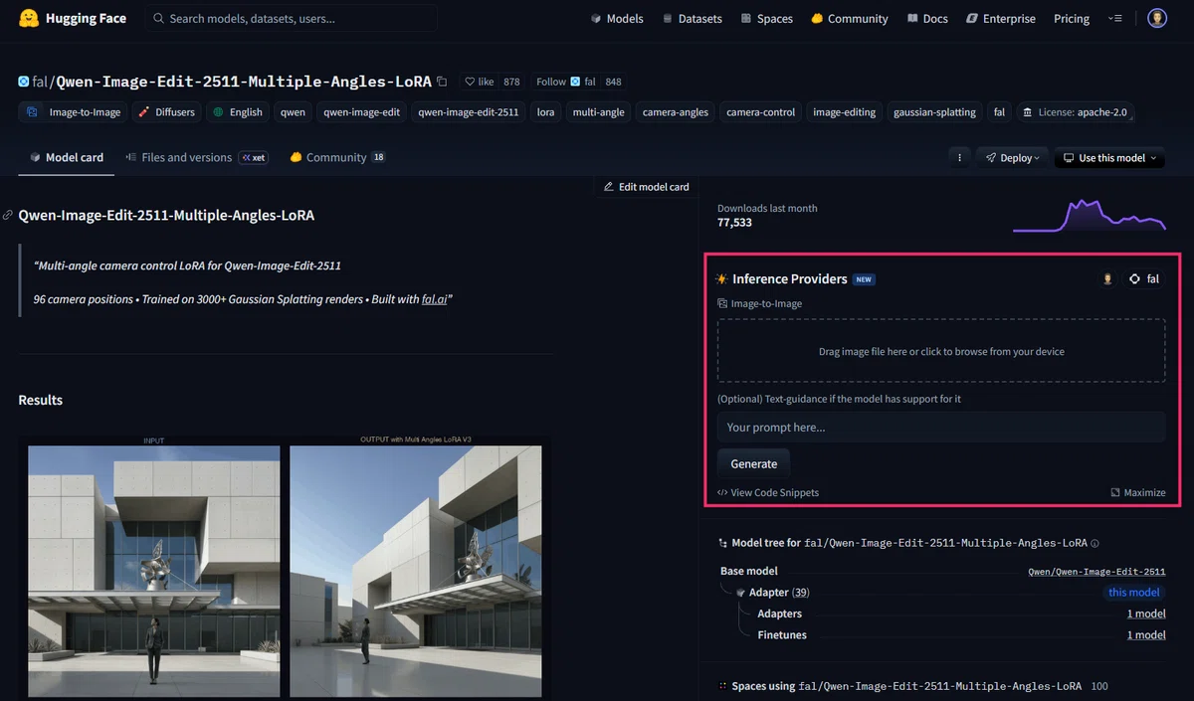Open the Docs nav item
Screen dimensions: 1194x701
click(927, 18)
